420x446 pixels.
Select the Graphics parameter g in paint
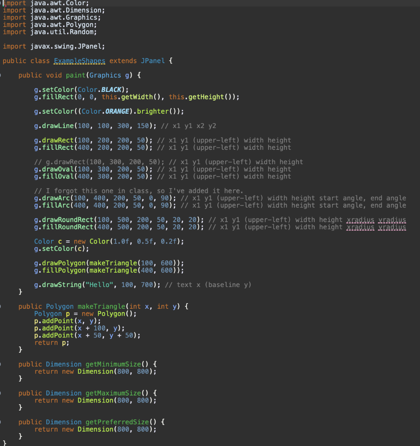[x=128, y=75]
